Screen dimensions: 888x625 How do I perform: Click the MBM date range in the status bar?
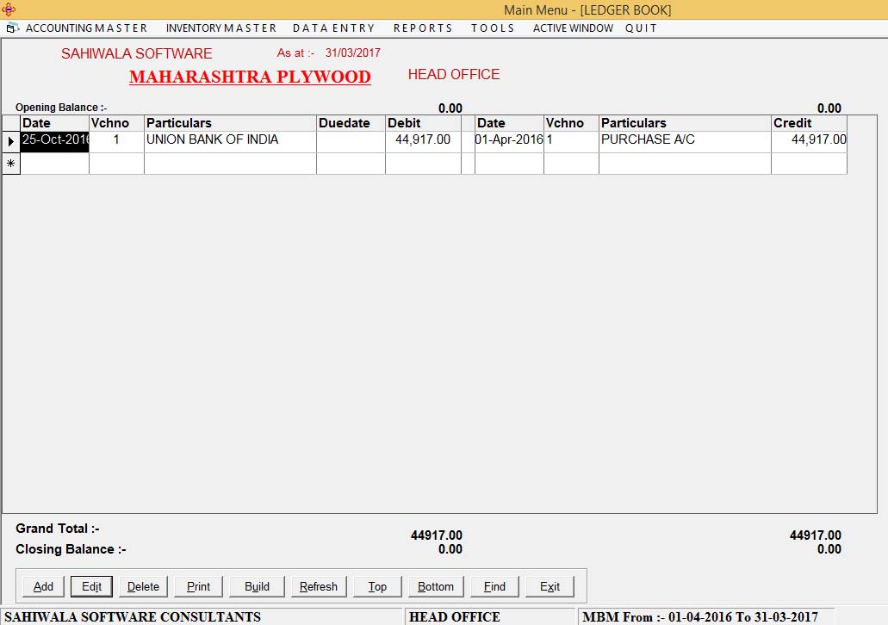[x=705, y=616]
